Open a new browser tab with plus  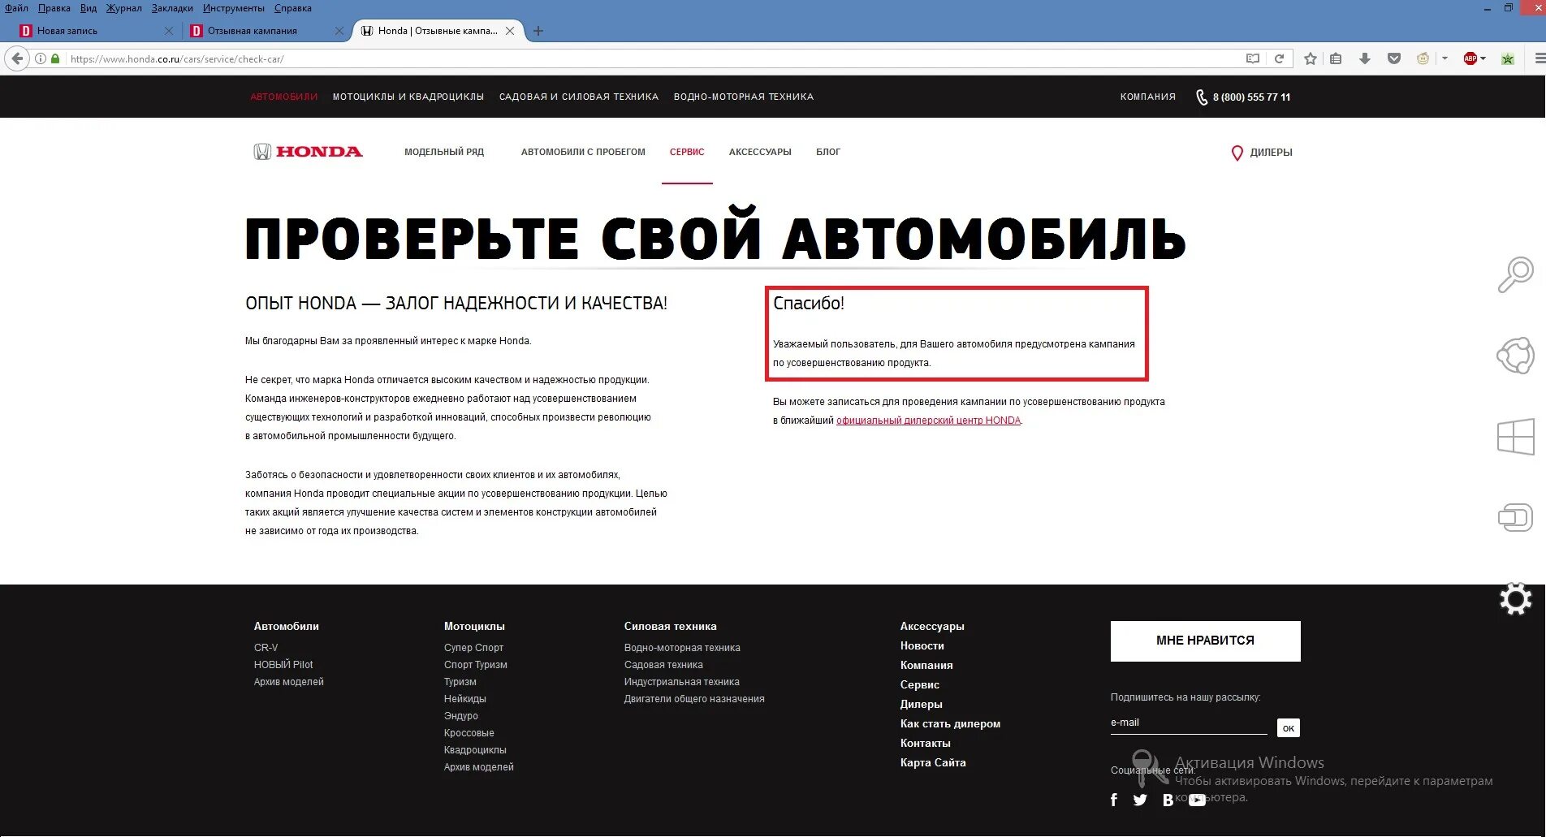click(538, 31)
